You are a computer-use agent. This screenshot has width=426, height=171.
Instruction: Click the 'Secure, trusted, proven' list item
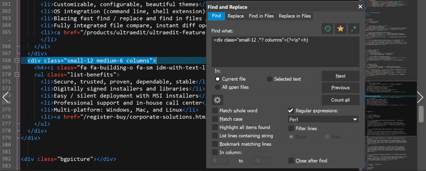tap(124, 82)
